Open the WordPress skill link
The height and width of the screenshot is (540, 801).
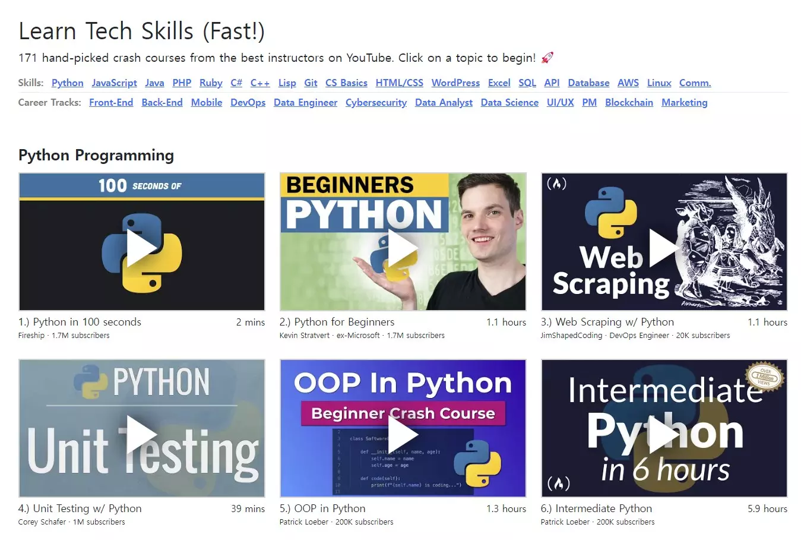[455, 83]
